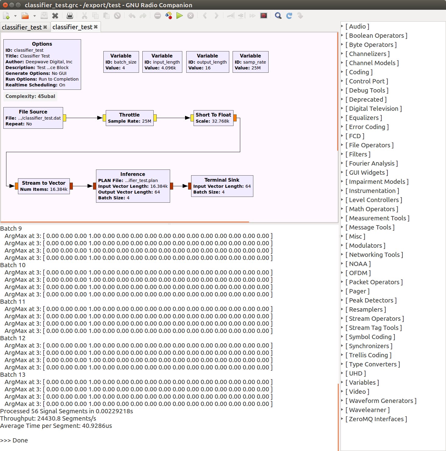Viewport: 446px width, 451px height.
Task: Save the current flow graph
Action: tap(44, 16)
